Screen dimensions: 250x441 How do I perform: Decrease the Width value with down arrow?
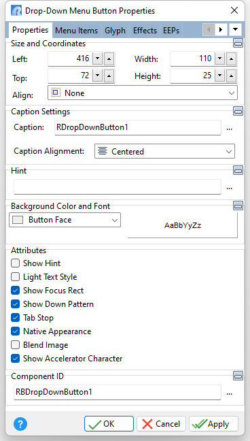[219, 59]
